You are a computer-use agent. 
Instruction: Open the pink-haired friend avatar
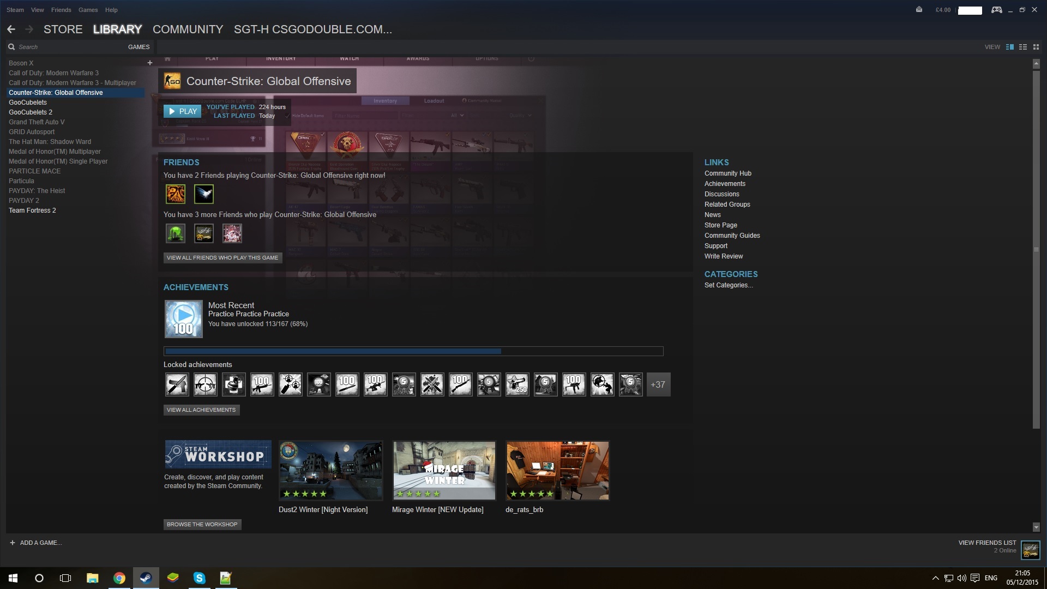click(x=232, y=233)
